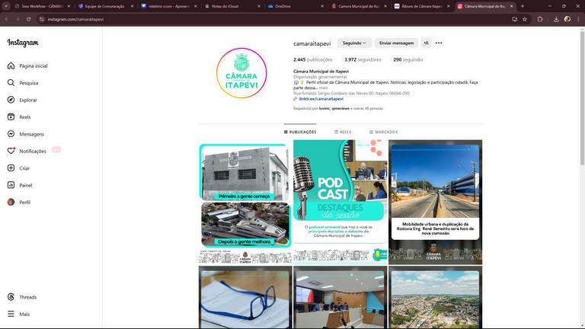Image resolution: width=585 pixels, height=329 pixels.
Task: Bookmark this page with star
Action: [525, 19]
